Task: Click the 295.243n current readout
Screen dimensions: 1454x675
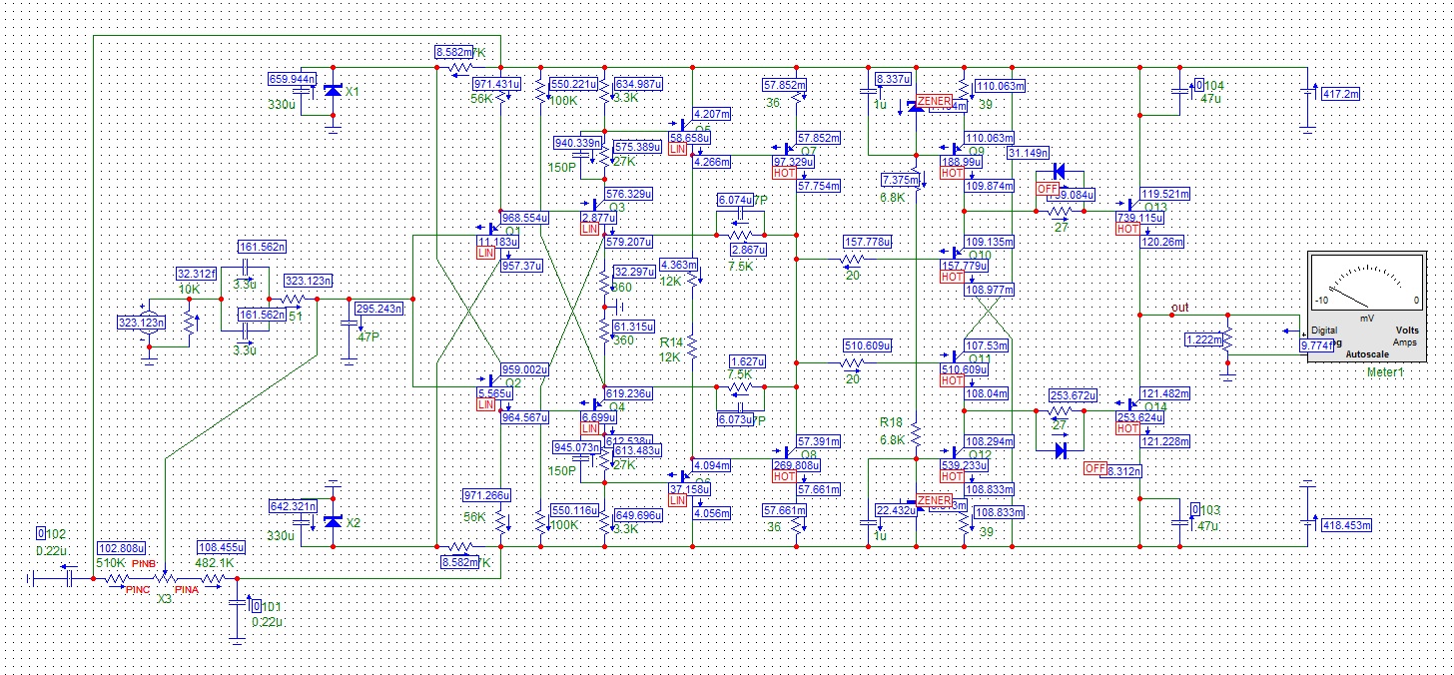Action: click(379, 309)
